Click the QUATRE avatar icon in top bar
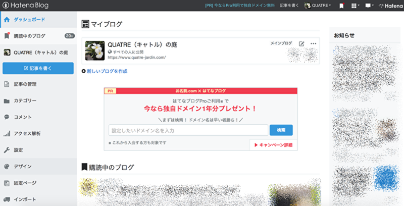404x206 pixels. click(307, 6)
